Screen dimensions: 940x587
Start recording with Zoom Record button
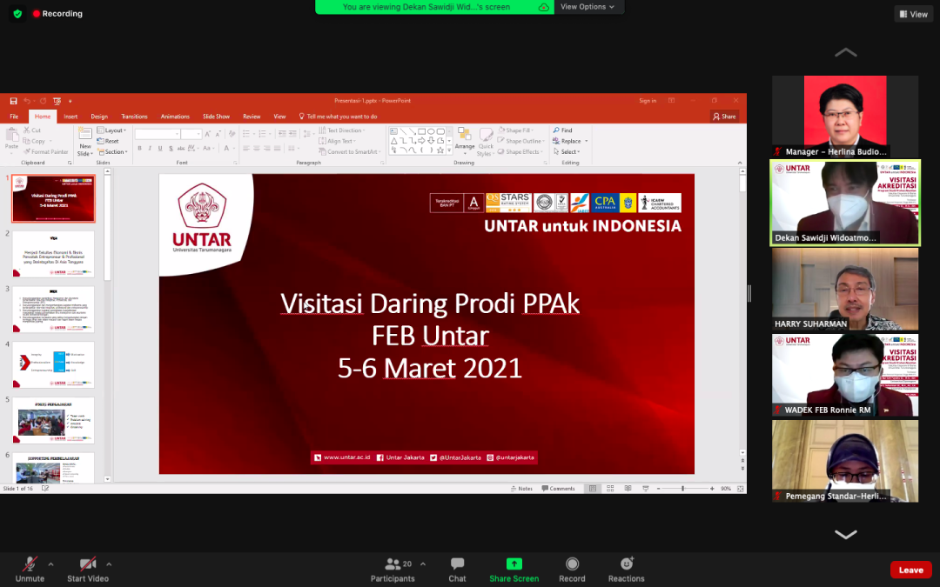(x=572, y=570)
